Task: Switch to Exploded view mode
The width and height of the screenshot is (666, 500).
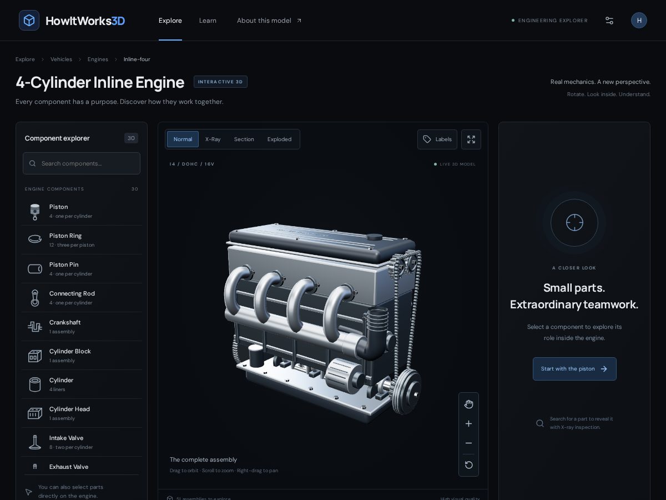Action: click(279, 139)
